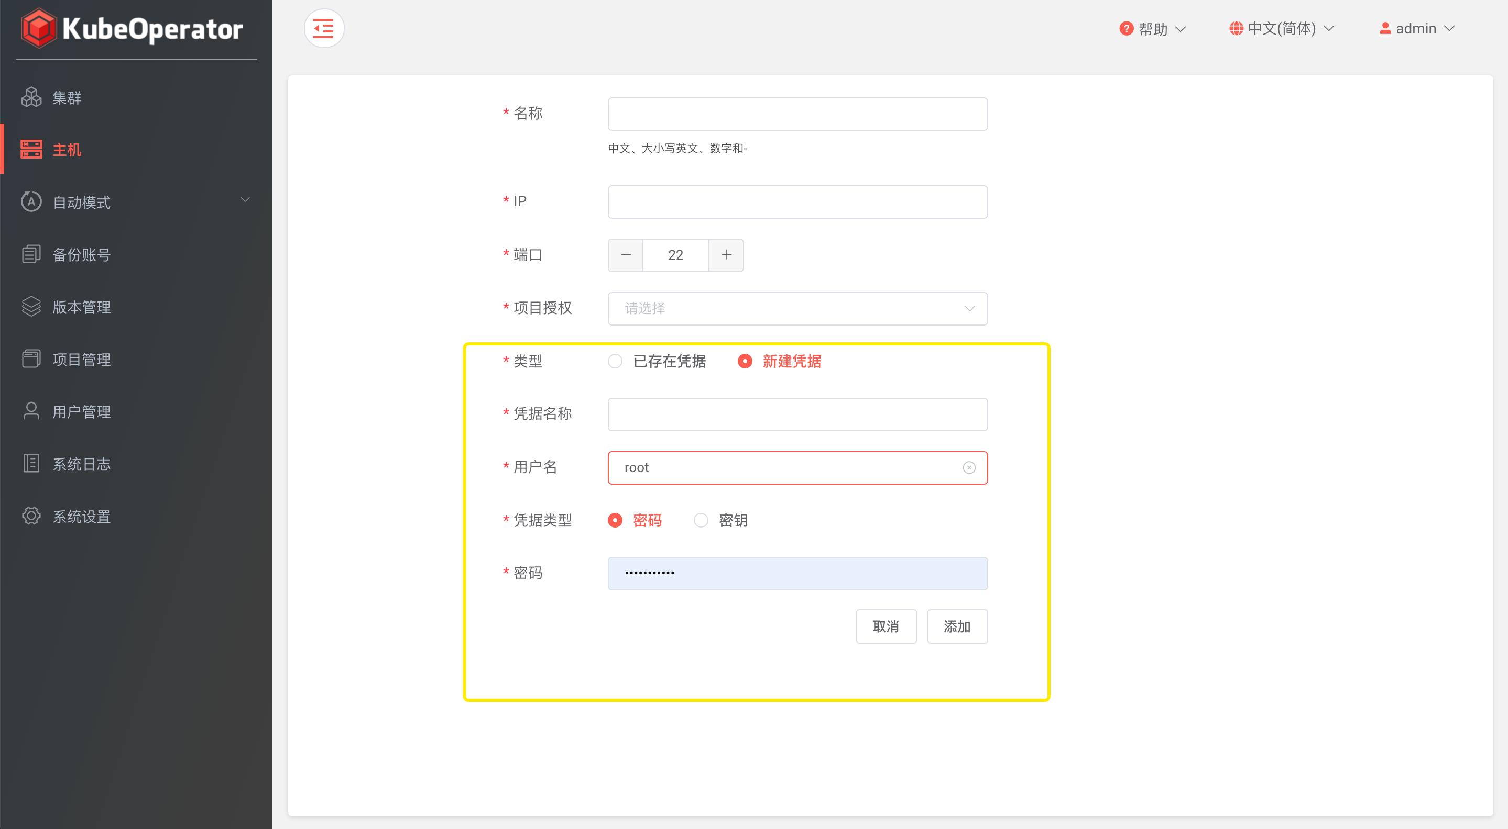
Task: Click the KubeOperator logo
Action: 132,28
